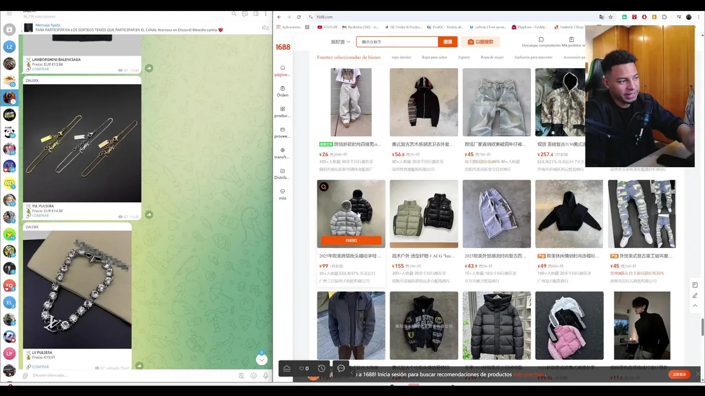Open the mio sidebar item
This screenshot has width=705, height=396.
pos(283,194)
